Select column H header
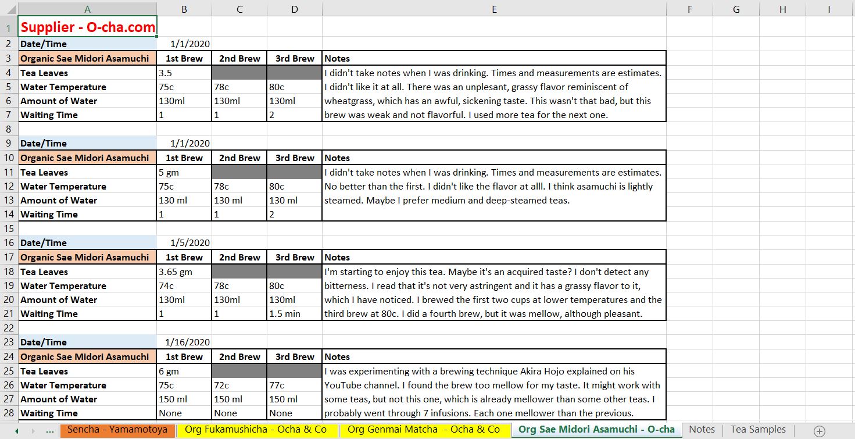Screen dimensions: 855x439 click(x=783, y=9)
